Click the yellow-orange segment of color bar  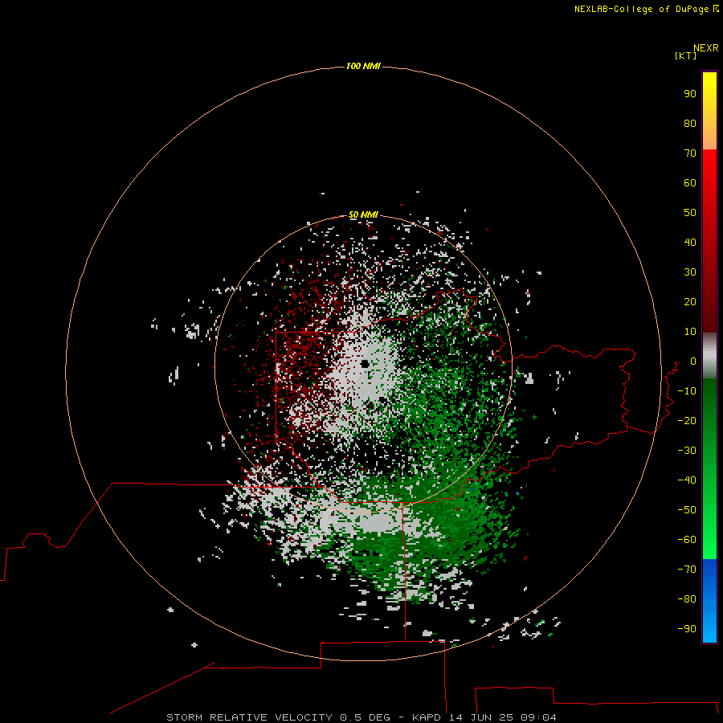coord(709,111)
